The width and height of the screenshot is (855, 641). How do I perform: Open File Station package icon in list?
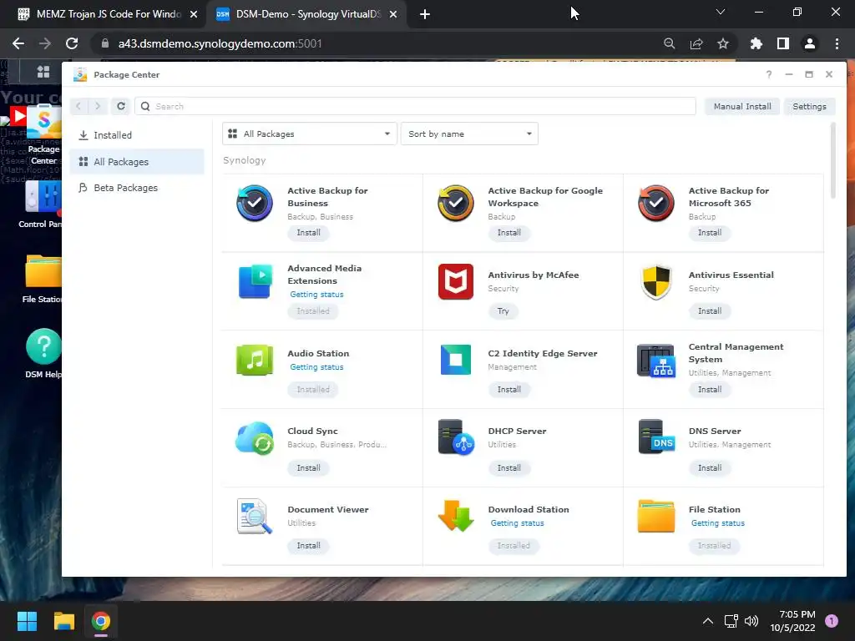pyautogui.click(x=656, y=516)
